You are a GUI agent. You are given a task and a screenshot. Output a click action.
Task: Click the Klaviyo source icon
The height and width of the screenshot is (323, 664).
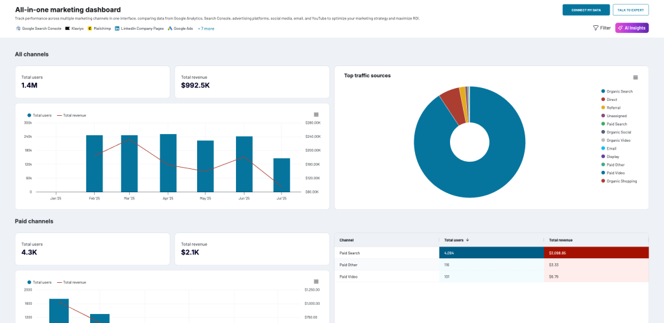tap(67, 28)
